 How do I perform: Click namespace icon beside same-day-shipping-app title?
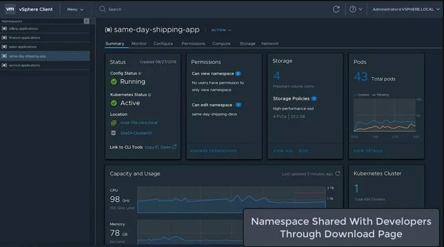pos(108,30)
